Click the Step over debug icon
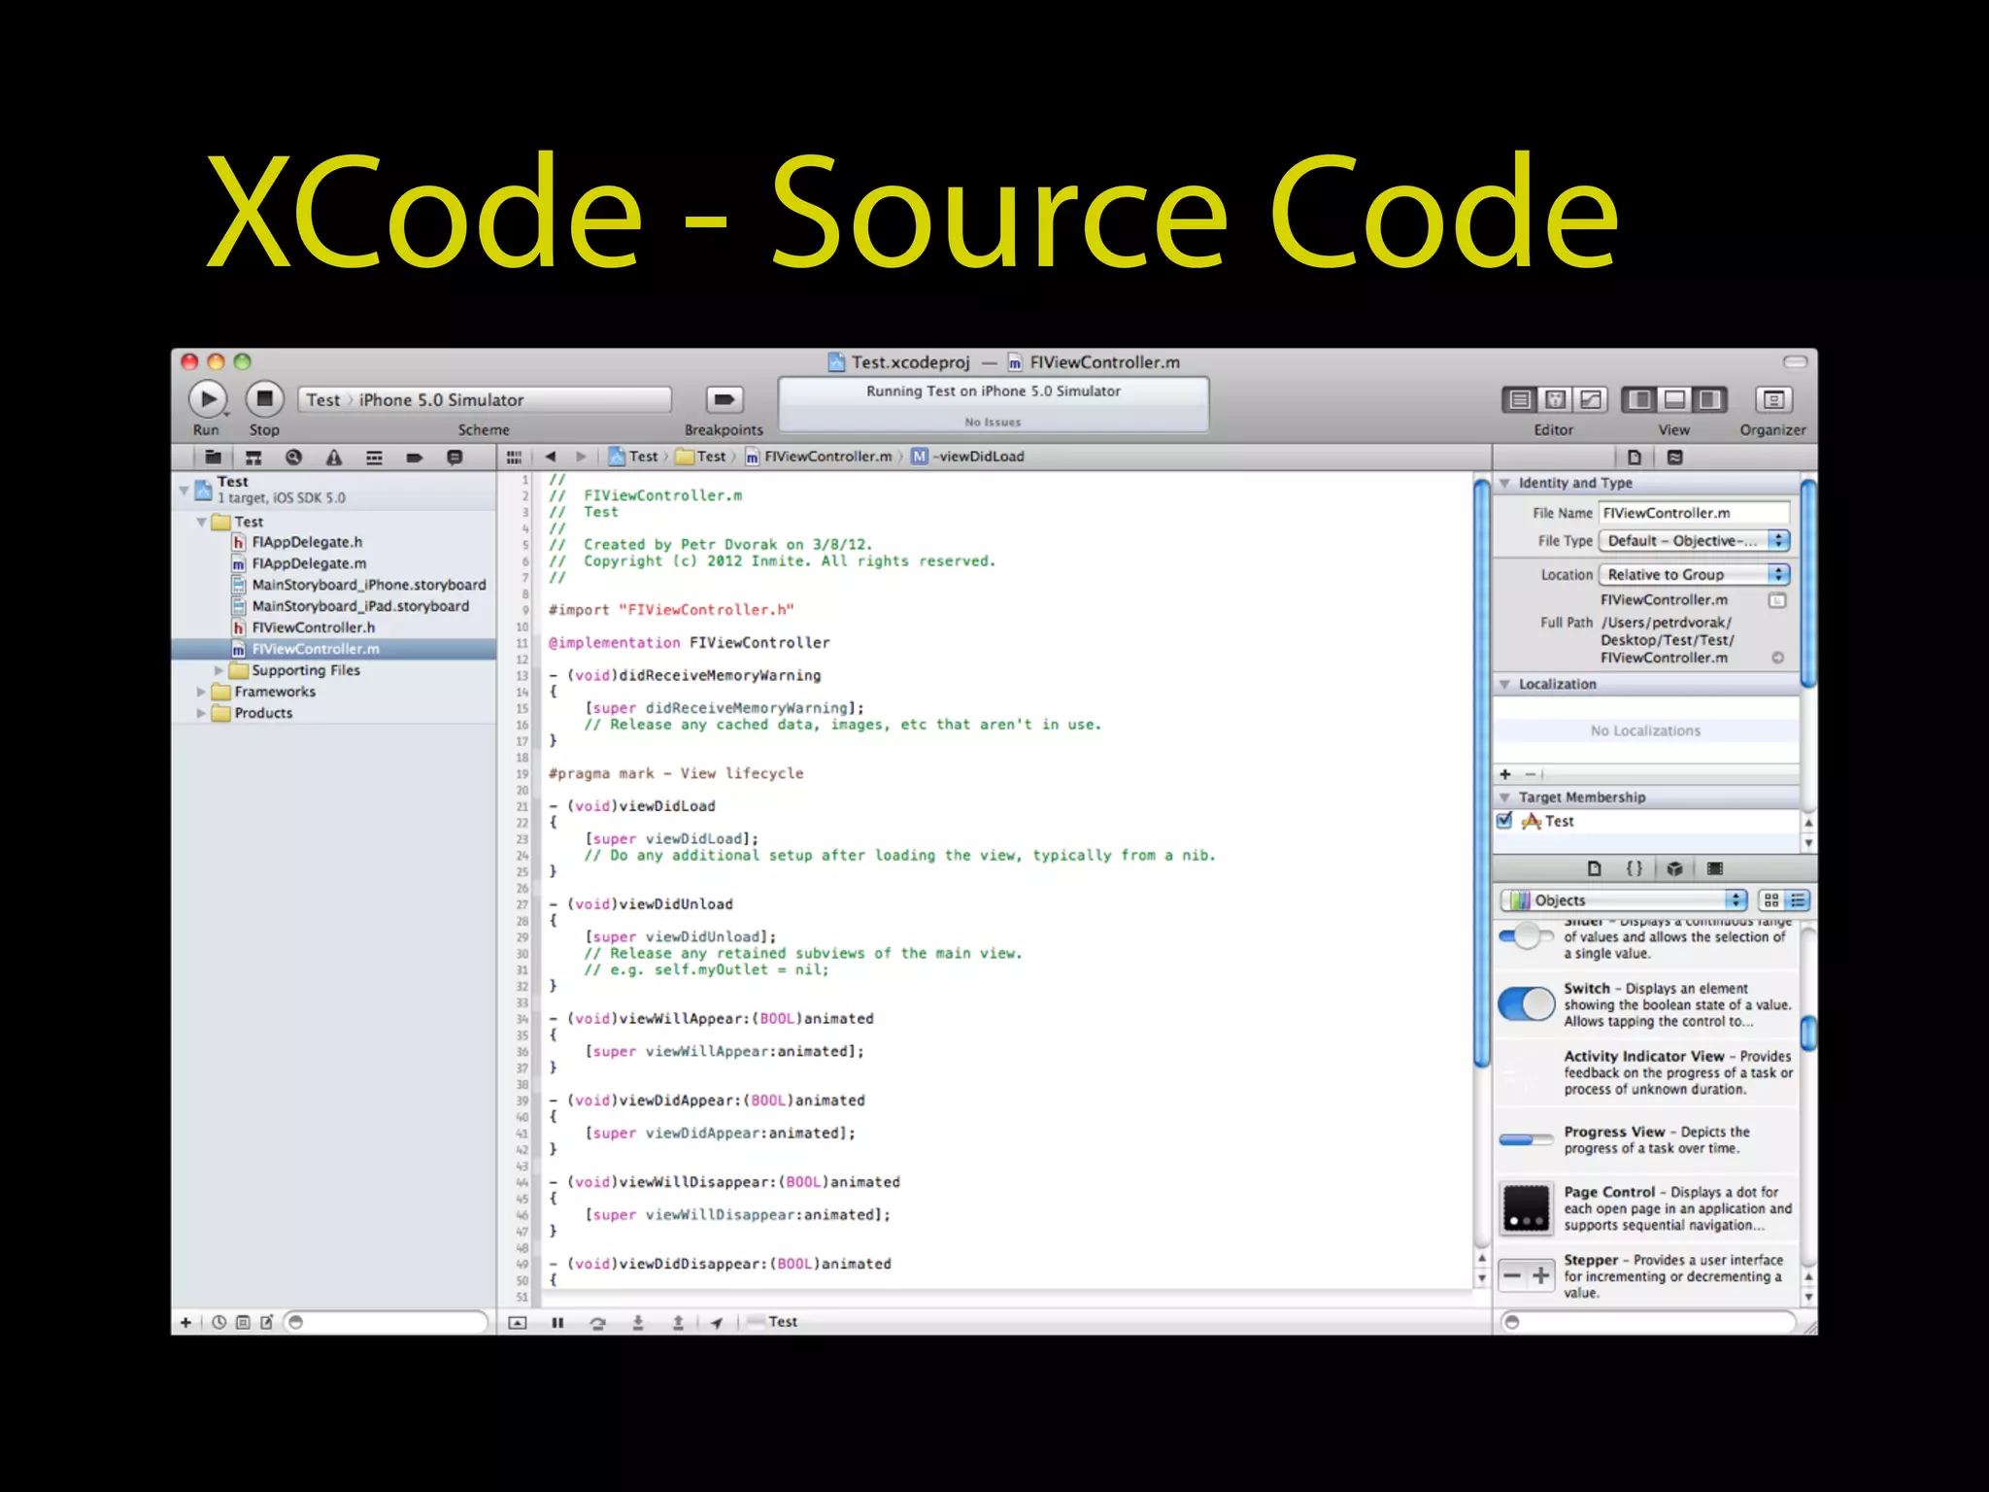The width and height of the screenshot is (1989, 1492). click(598, 1322)
